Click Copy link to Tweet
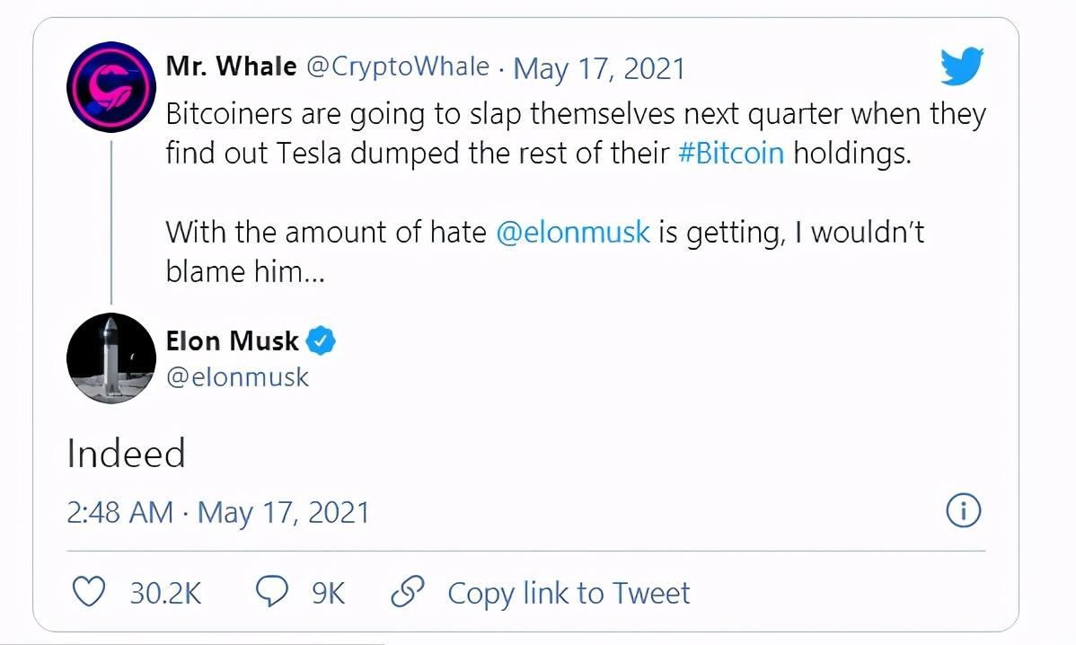The image size is (1076, 645). coord(569,593)
